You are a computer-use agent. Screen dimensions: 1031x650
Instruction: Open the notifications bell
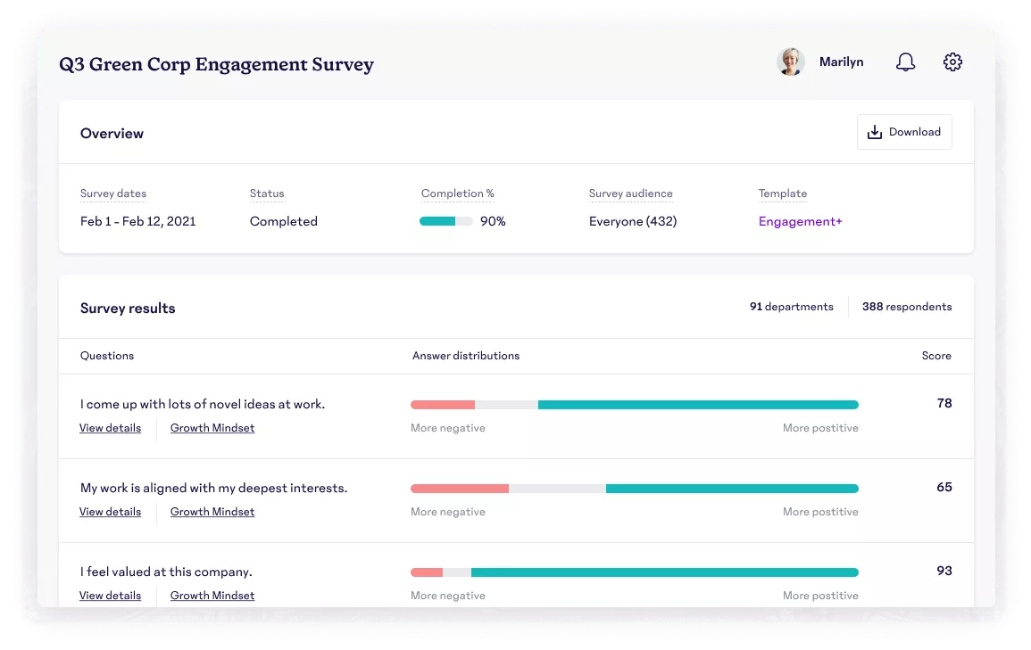coord(905,62)
